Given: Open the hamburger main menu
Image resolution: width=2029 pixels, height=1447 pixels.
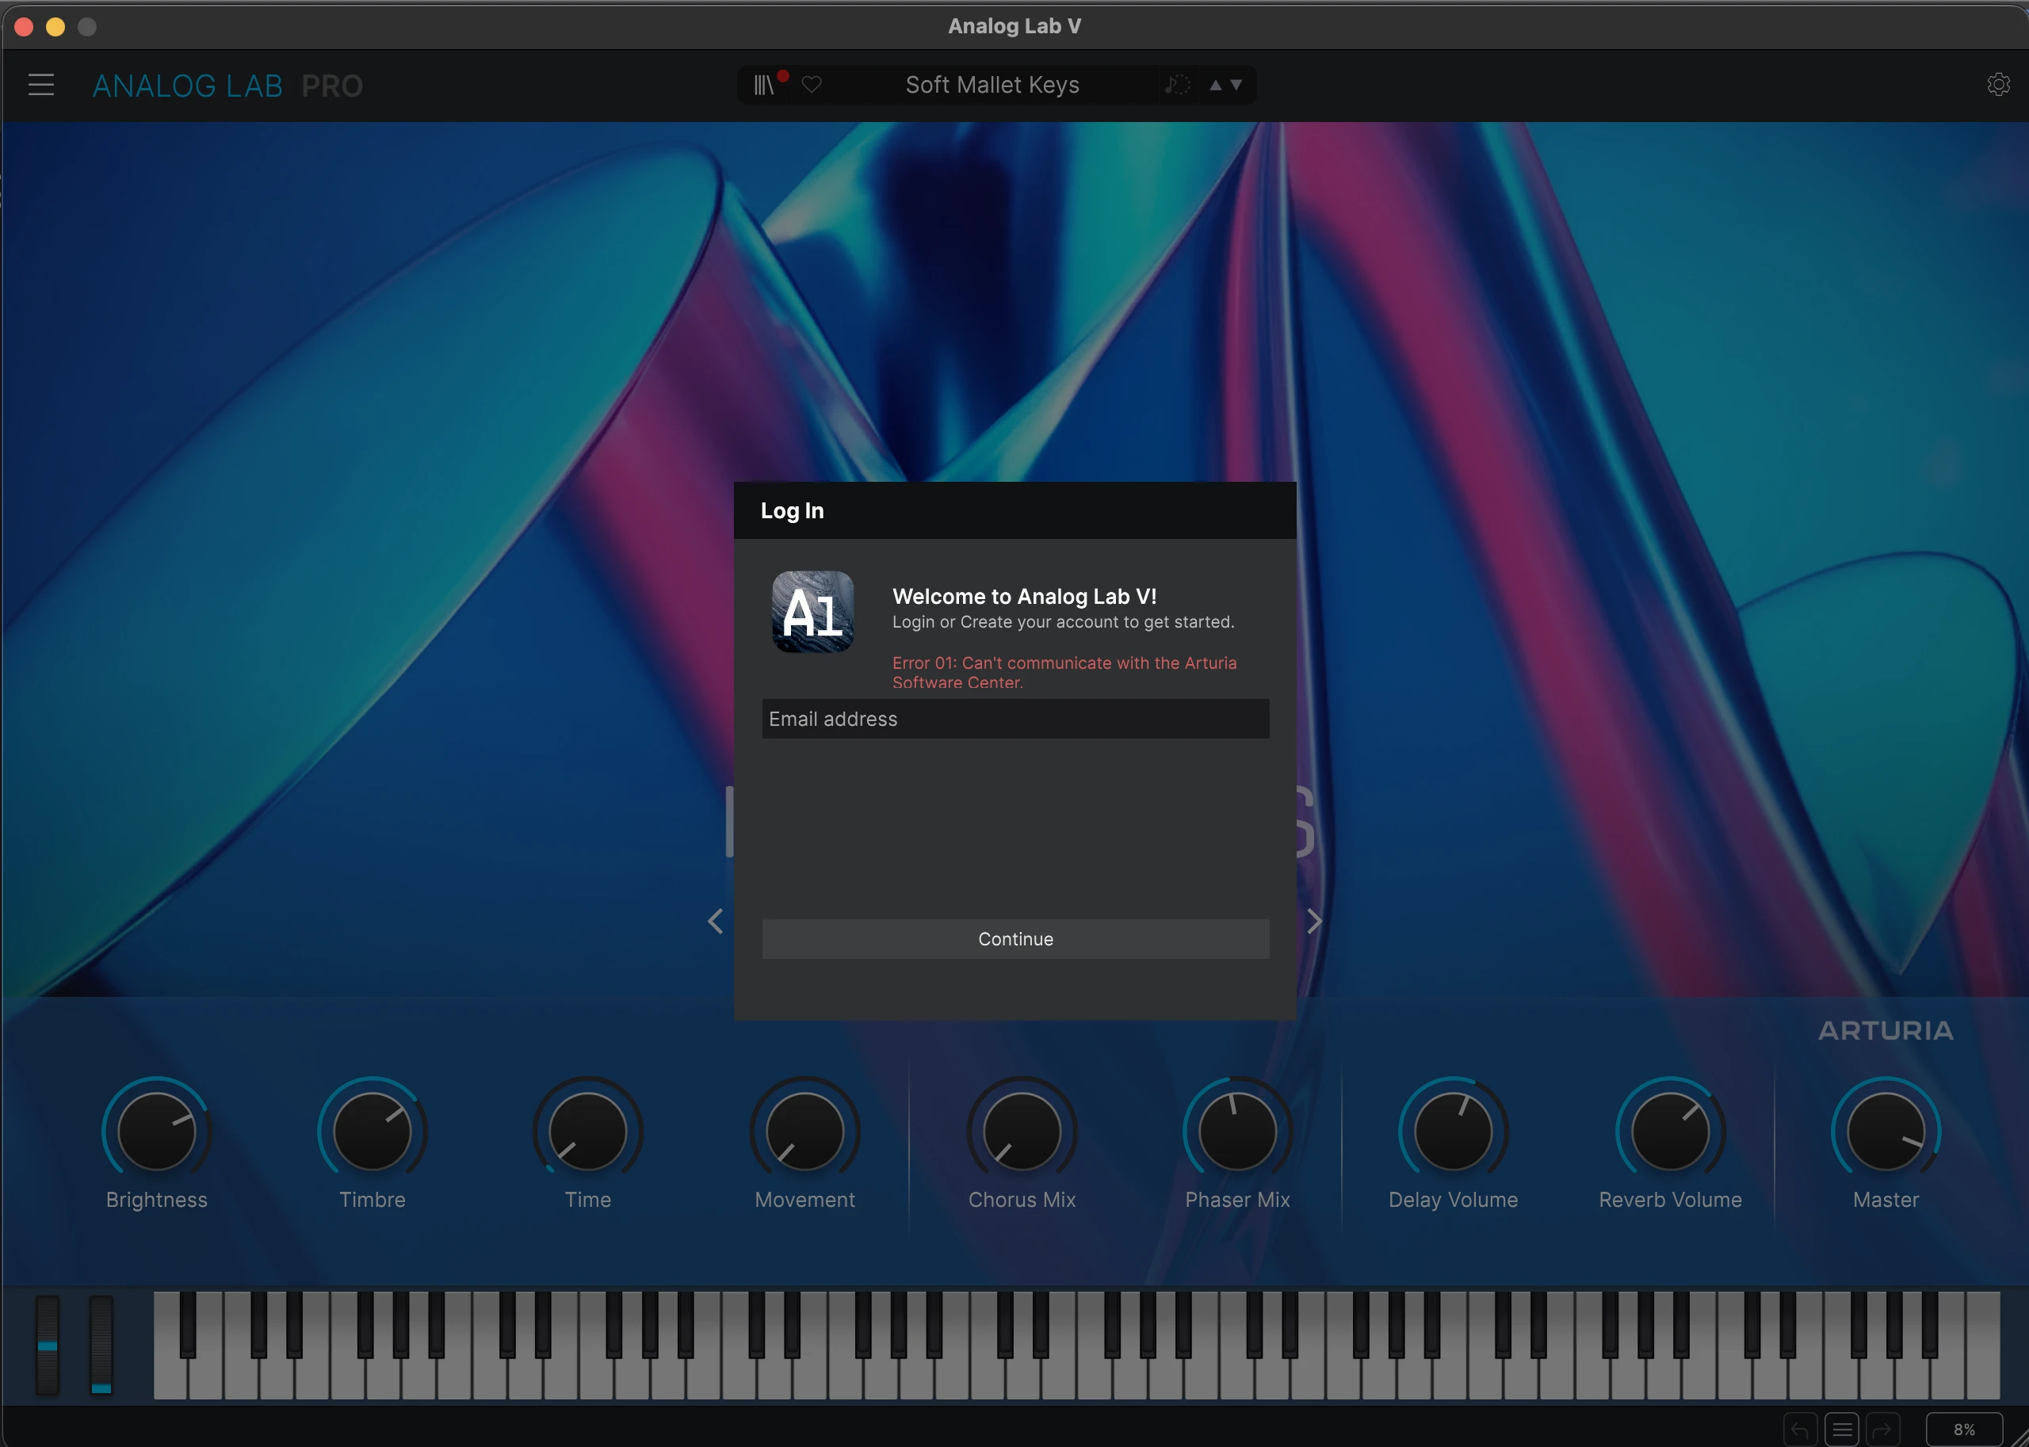Looking at the screenshot, I should pos(41,85).
